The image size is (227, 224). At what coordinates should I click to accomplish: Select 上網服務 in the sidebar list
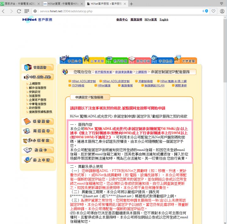pos(35,84)
